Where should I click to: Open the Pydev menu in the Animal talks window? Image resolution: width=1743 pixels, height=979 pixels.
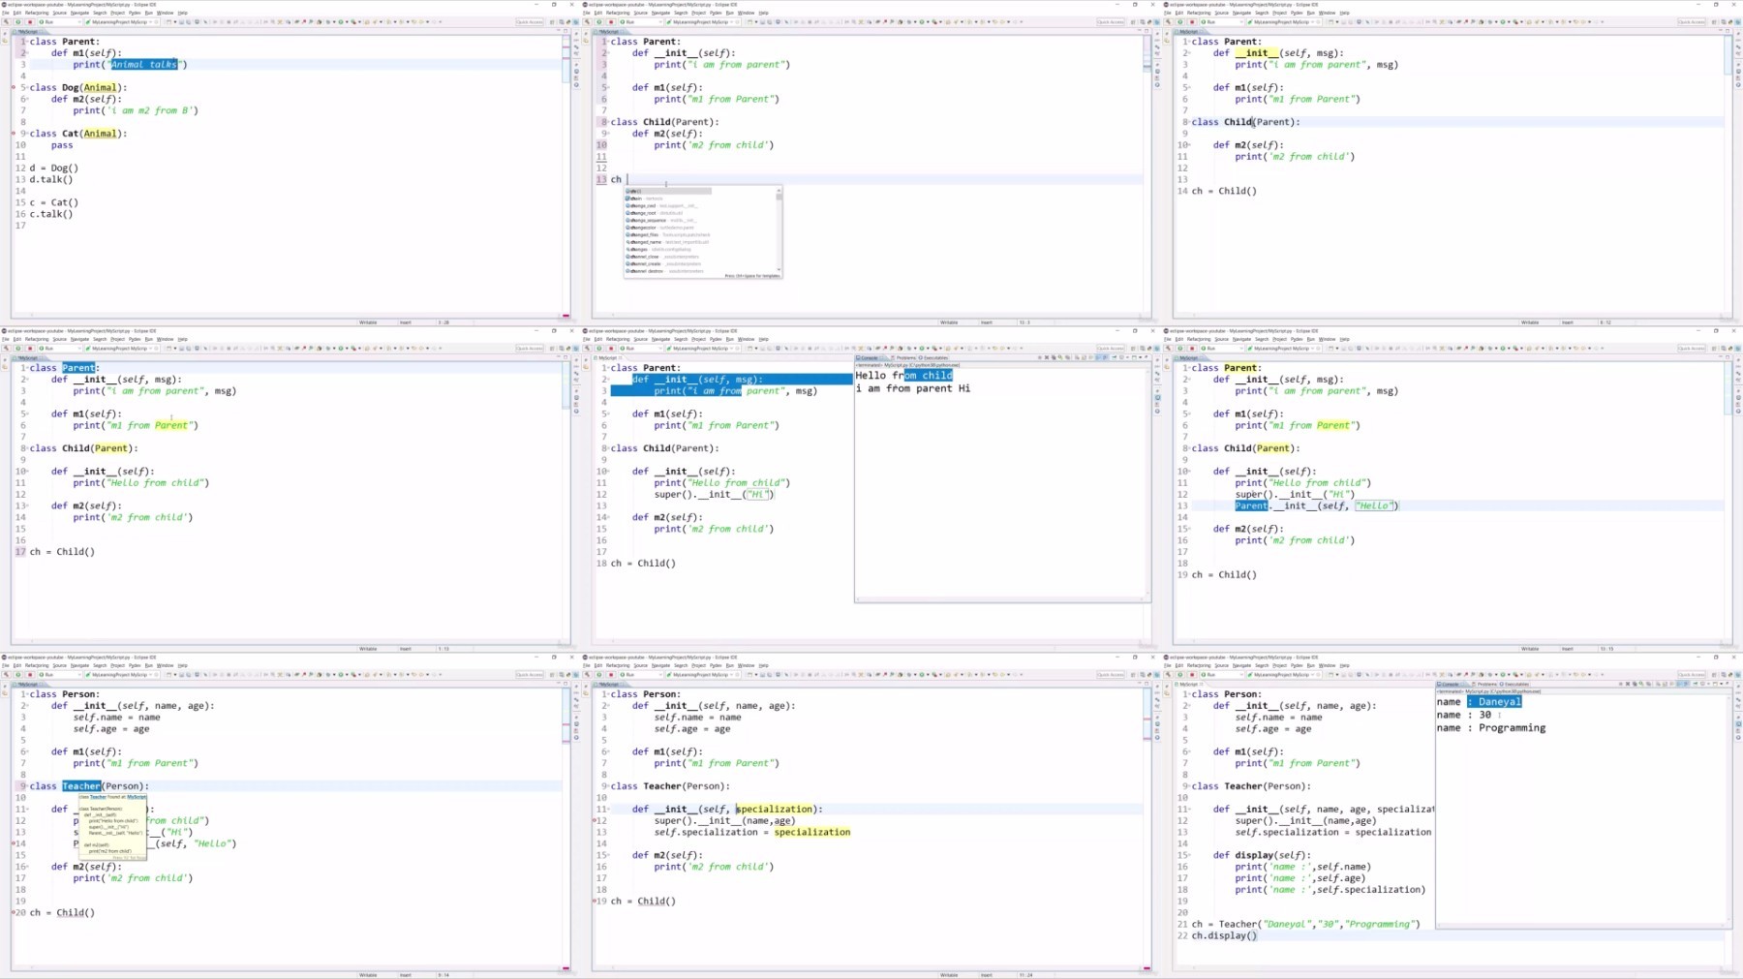tap(135, 13)
